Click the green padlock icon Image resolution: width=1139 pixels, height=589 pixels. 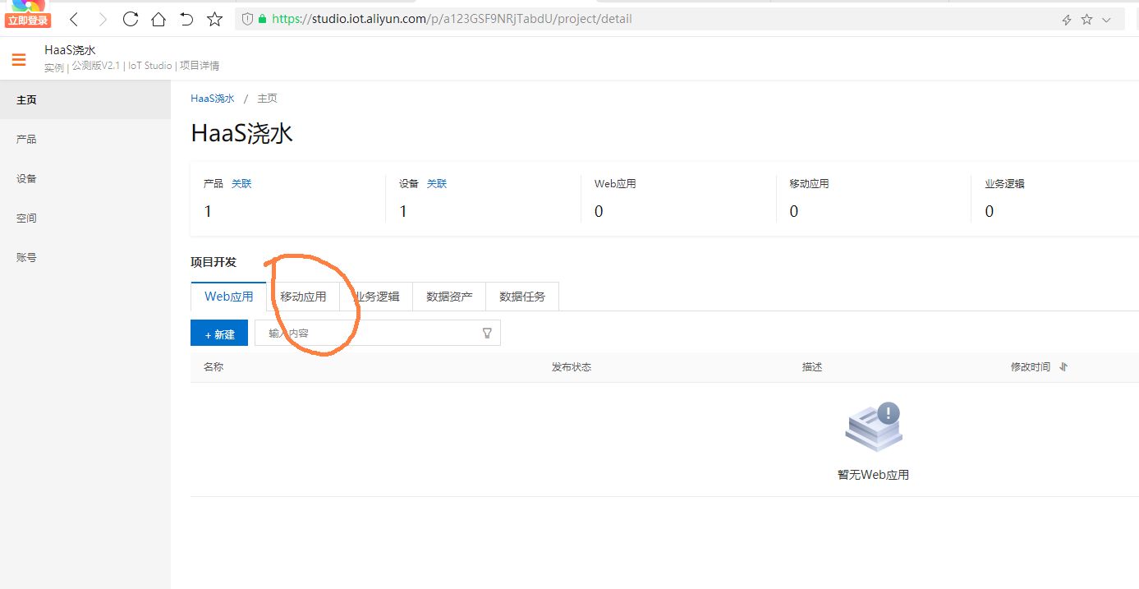(x=262, y=19)
